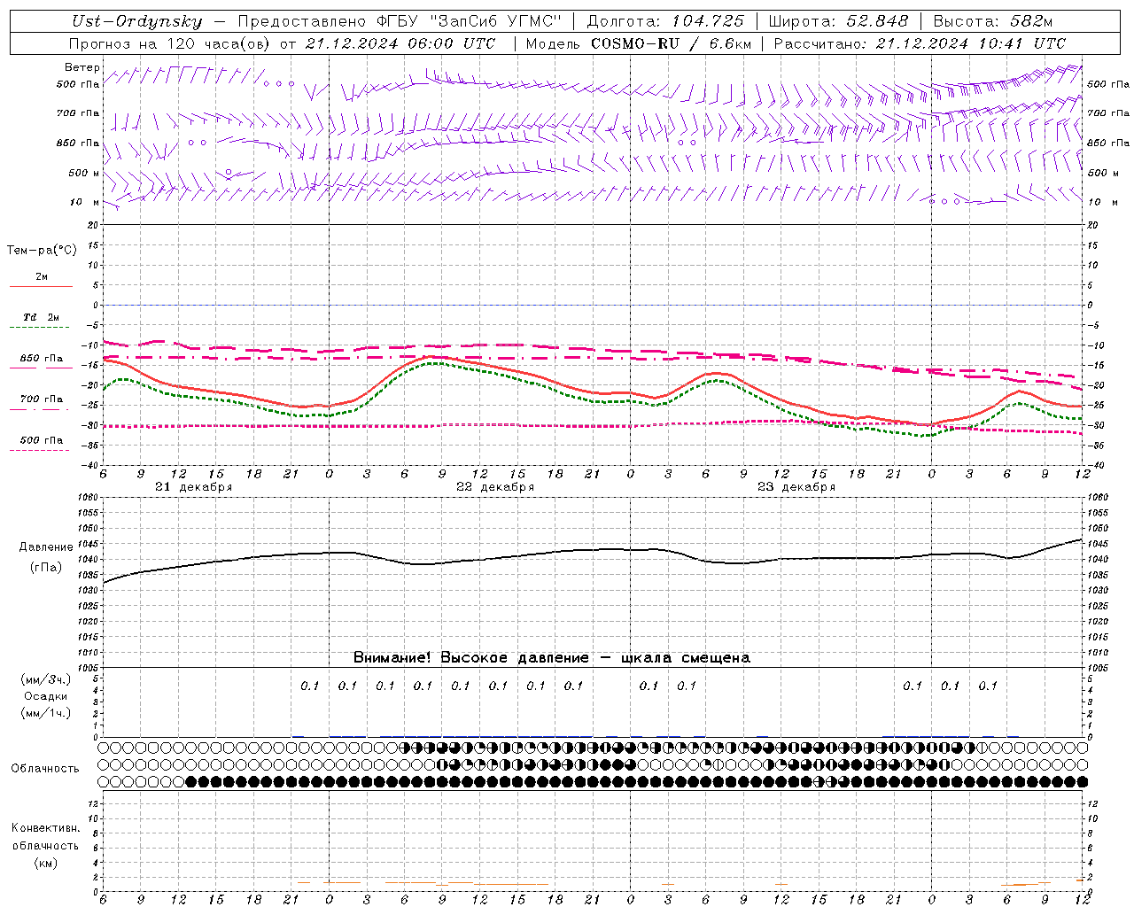Click the 2м temperature legend line sample
1134x907 pixels.
[x=41, y=287]
